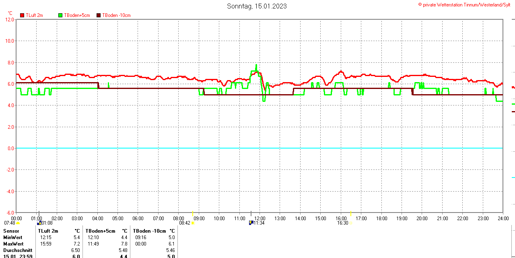Click the Sonntag, 15.01.2023 chart title

[x=257, y=6]
